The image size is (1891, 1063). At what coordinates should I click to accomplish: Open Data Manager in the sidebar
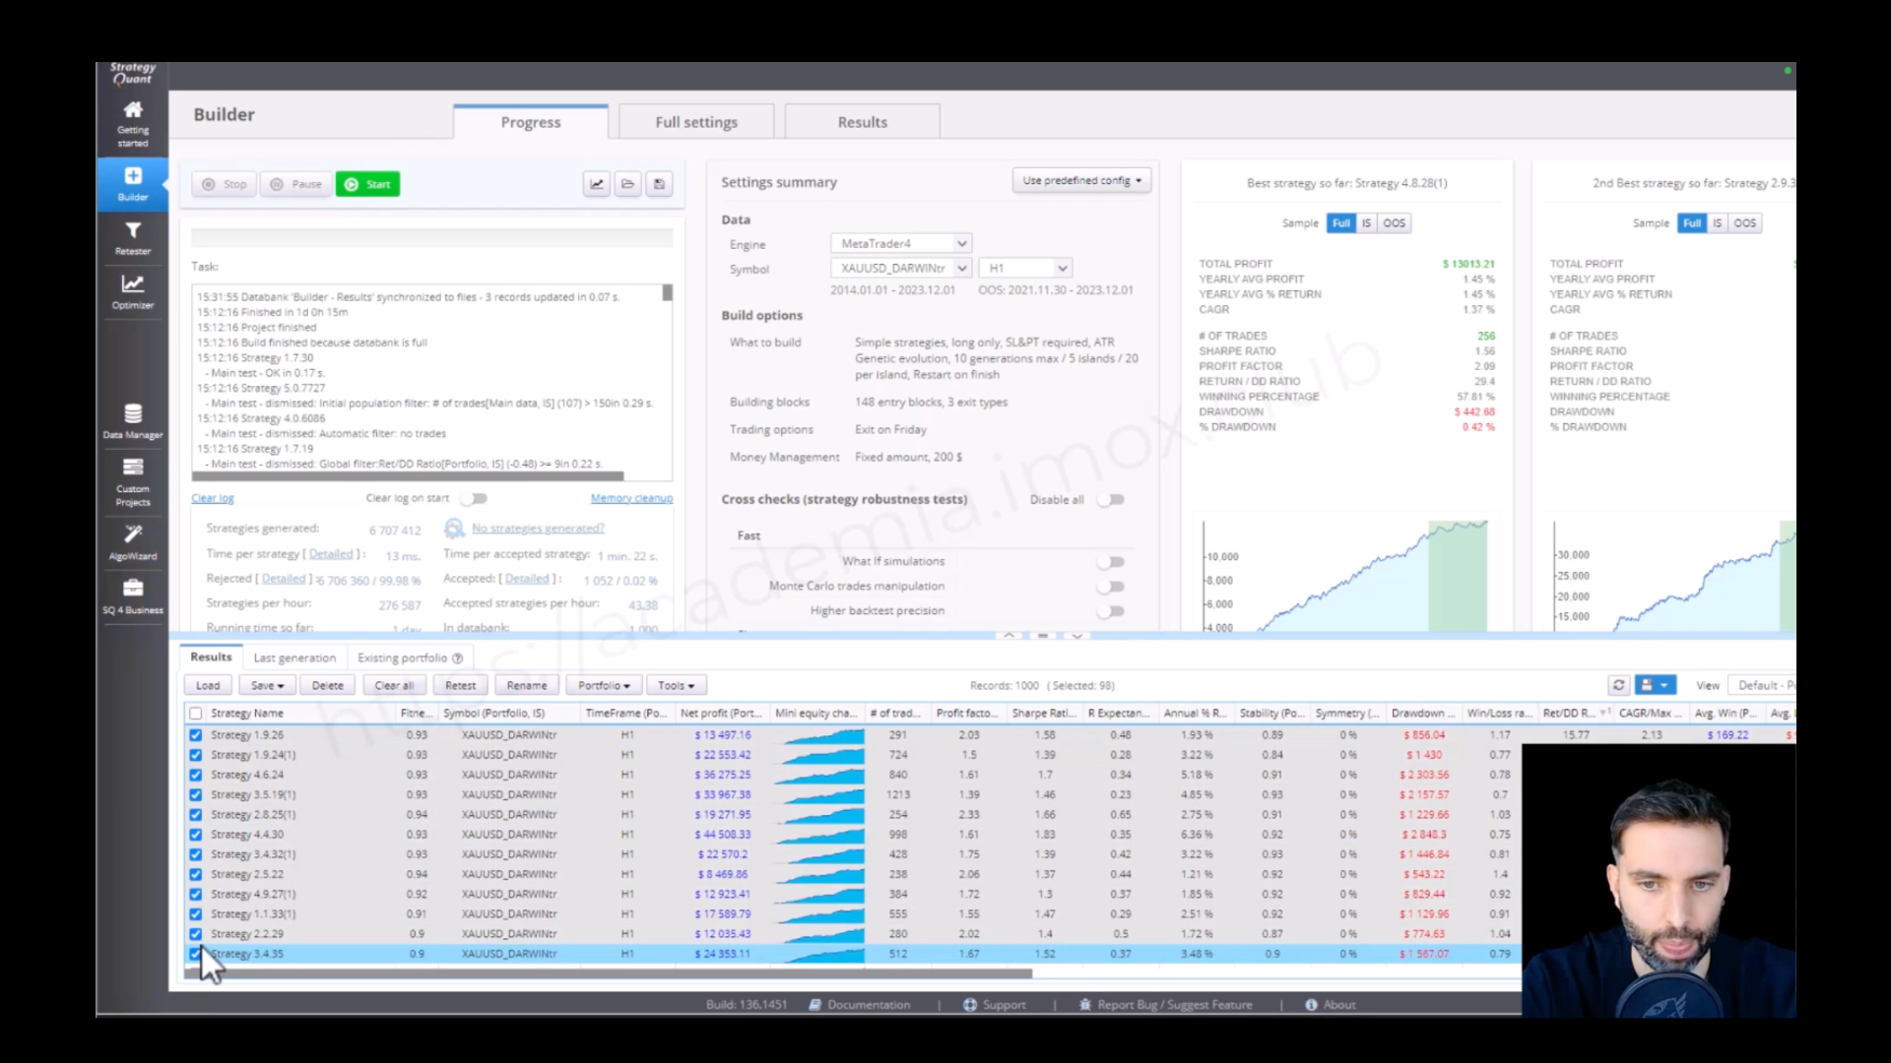pos(133,420)
